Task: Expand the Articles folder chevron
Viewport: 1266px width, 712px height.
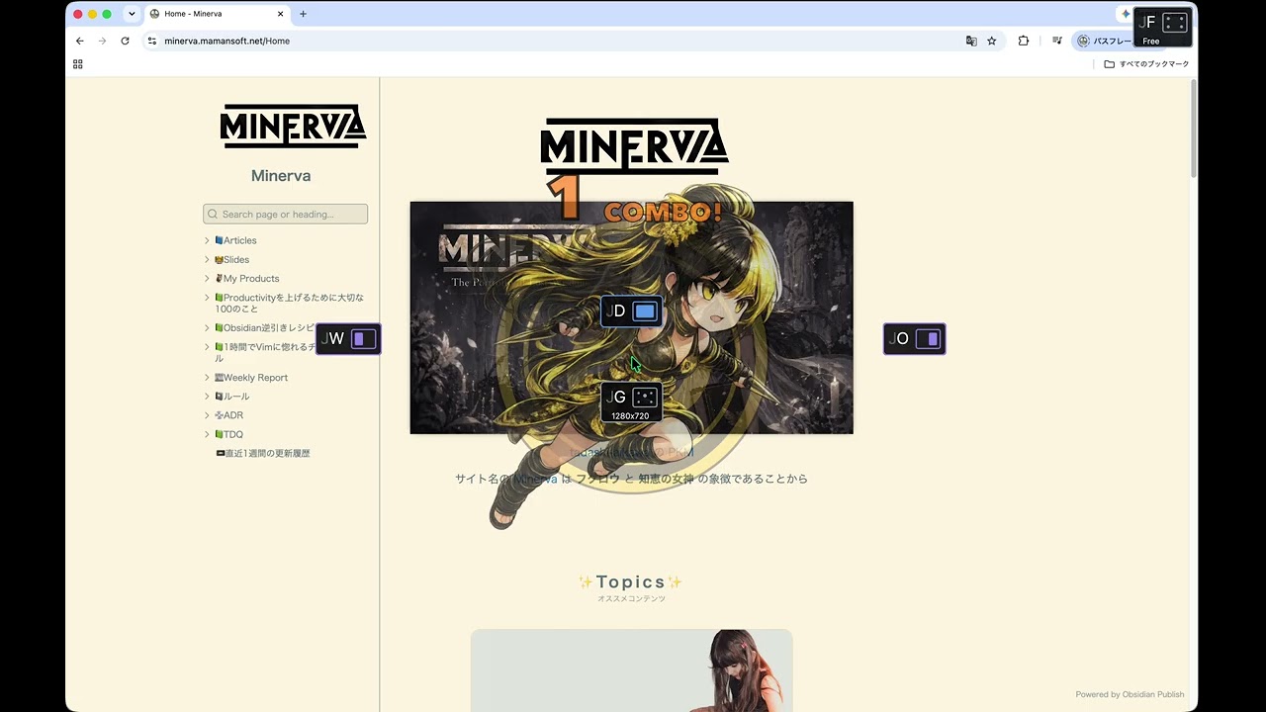Action: [207, 240]
